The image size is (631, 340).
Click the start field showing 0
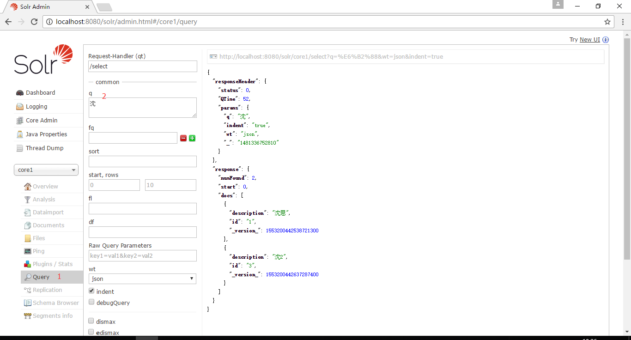[114, 185]
